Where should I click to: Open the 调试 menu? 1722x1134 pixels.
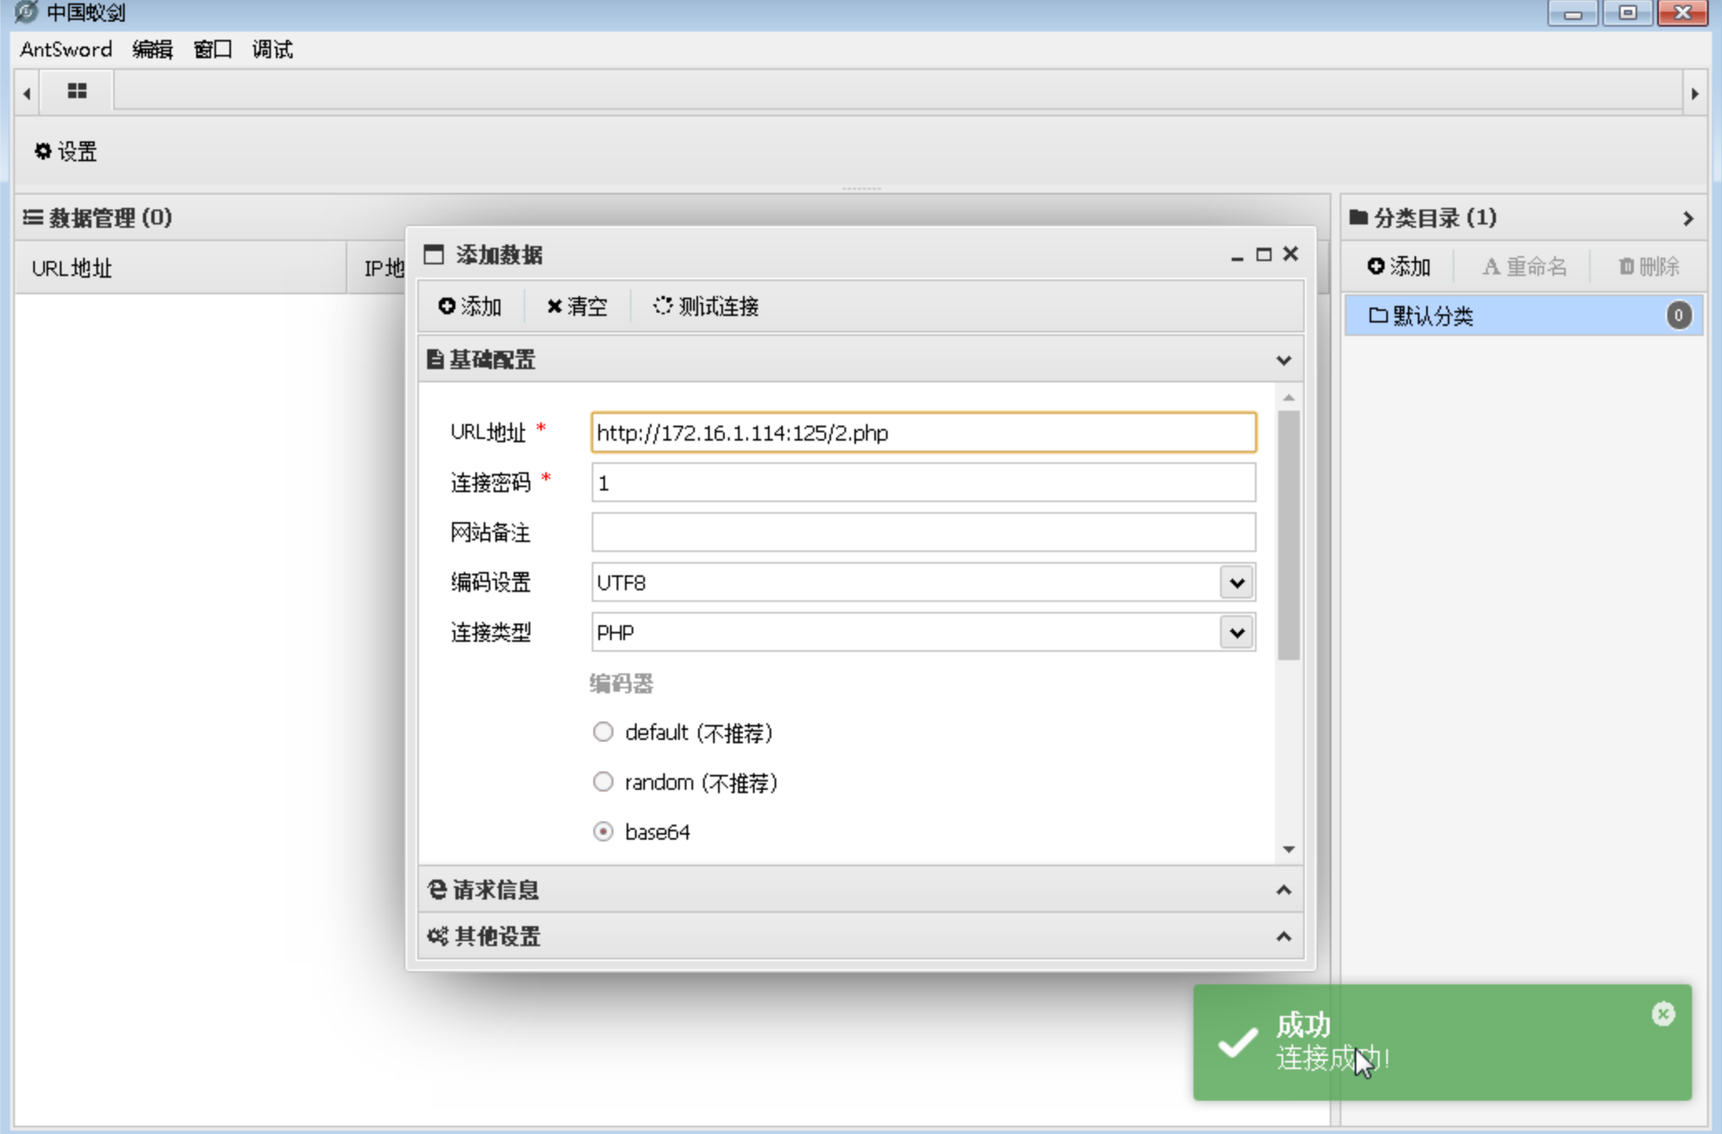pyautogui.click(x=272, y=49)
